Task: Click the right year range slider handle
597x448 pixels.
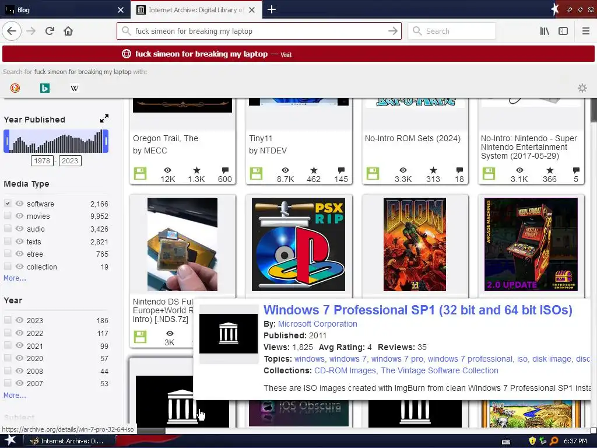Action: [x=106, y=141]
